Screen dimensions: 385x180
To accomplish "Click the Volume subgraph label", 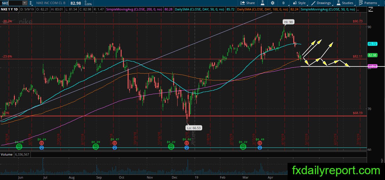I will click(x=7, y=154).
